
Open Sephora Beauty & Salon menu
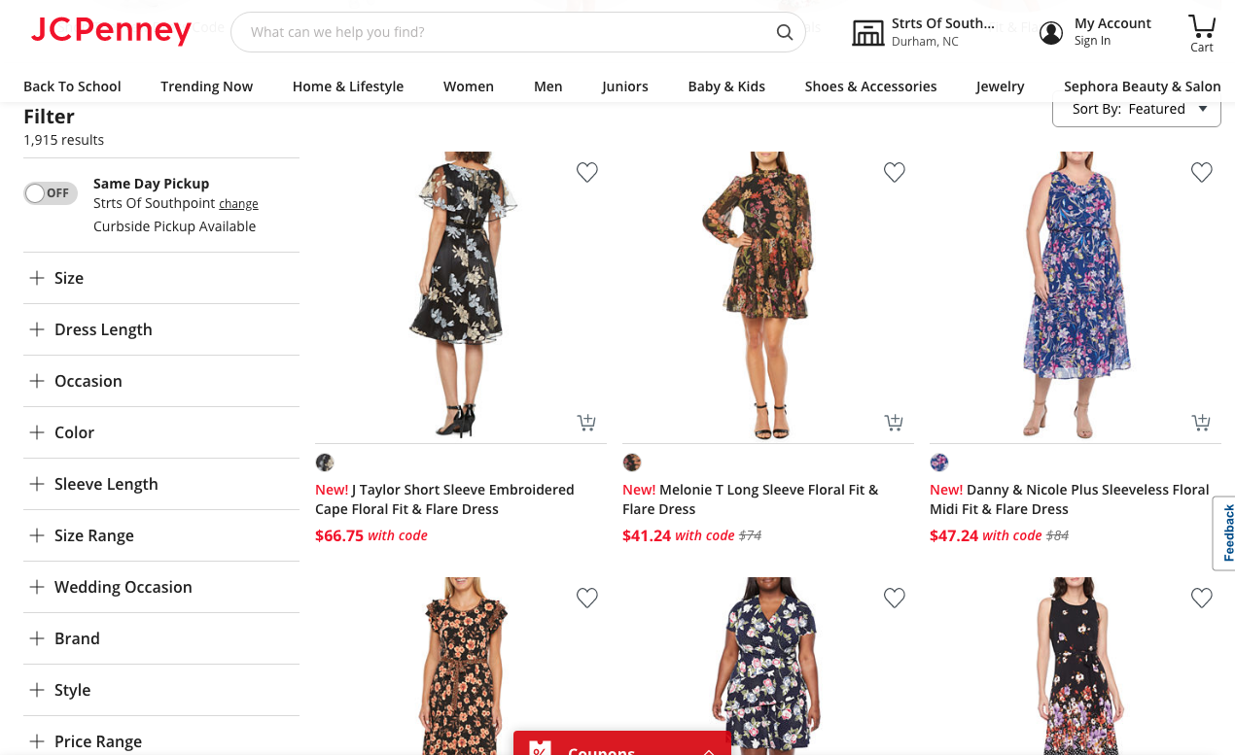click(x=1143, y=86)
